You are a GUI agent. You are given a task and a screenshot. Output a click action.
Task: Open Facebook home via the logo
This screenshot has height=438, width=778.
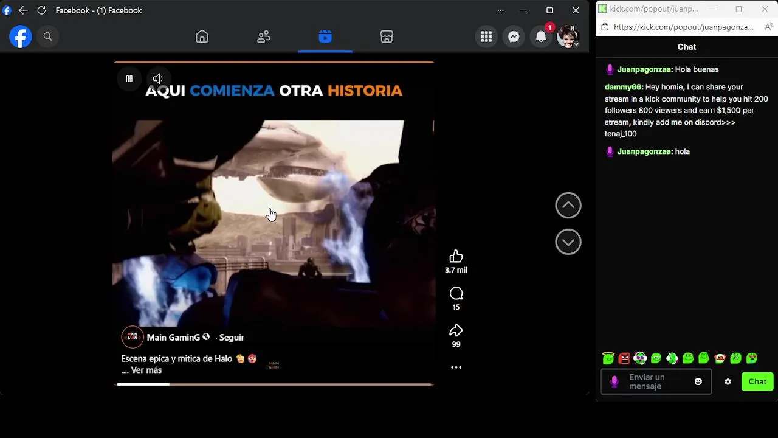(20, 36)
